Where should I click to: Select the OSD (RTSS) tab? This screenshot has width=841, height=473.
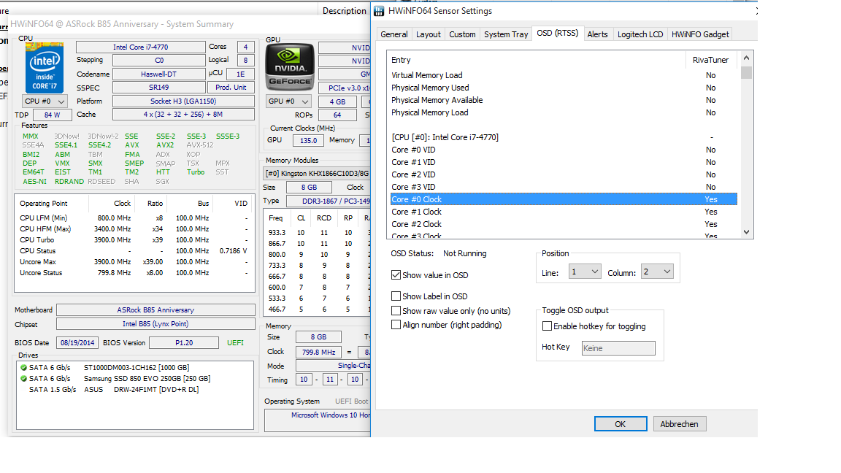[x=557, y=34]
